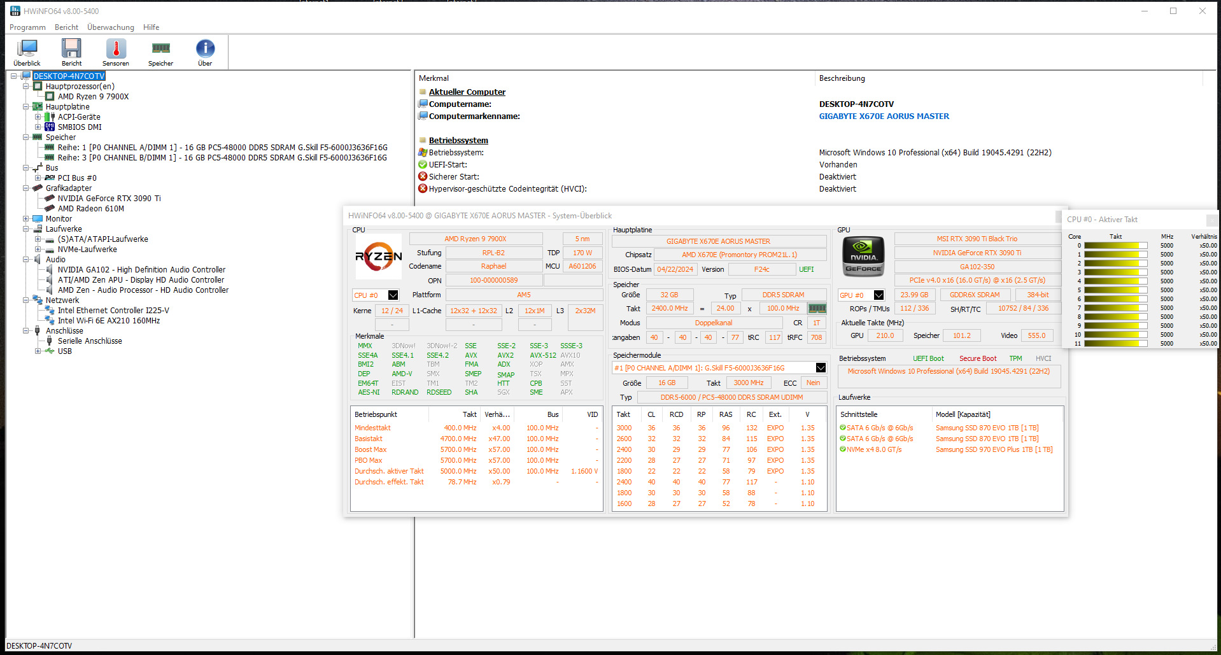
Task: Click the Core 5 clock bar
Action: click(1116, 290)
